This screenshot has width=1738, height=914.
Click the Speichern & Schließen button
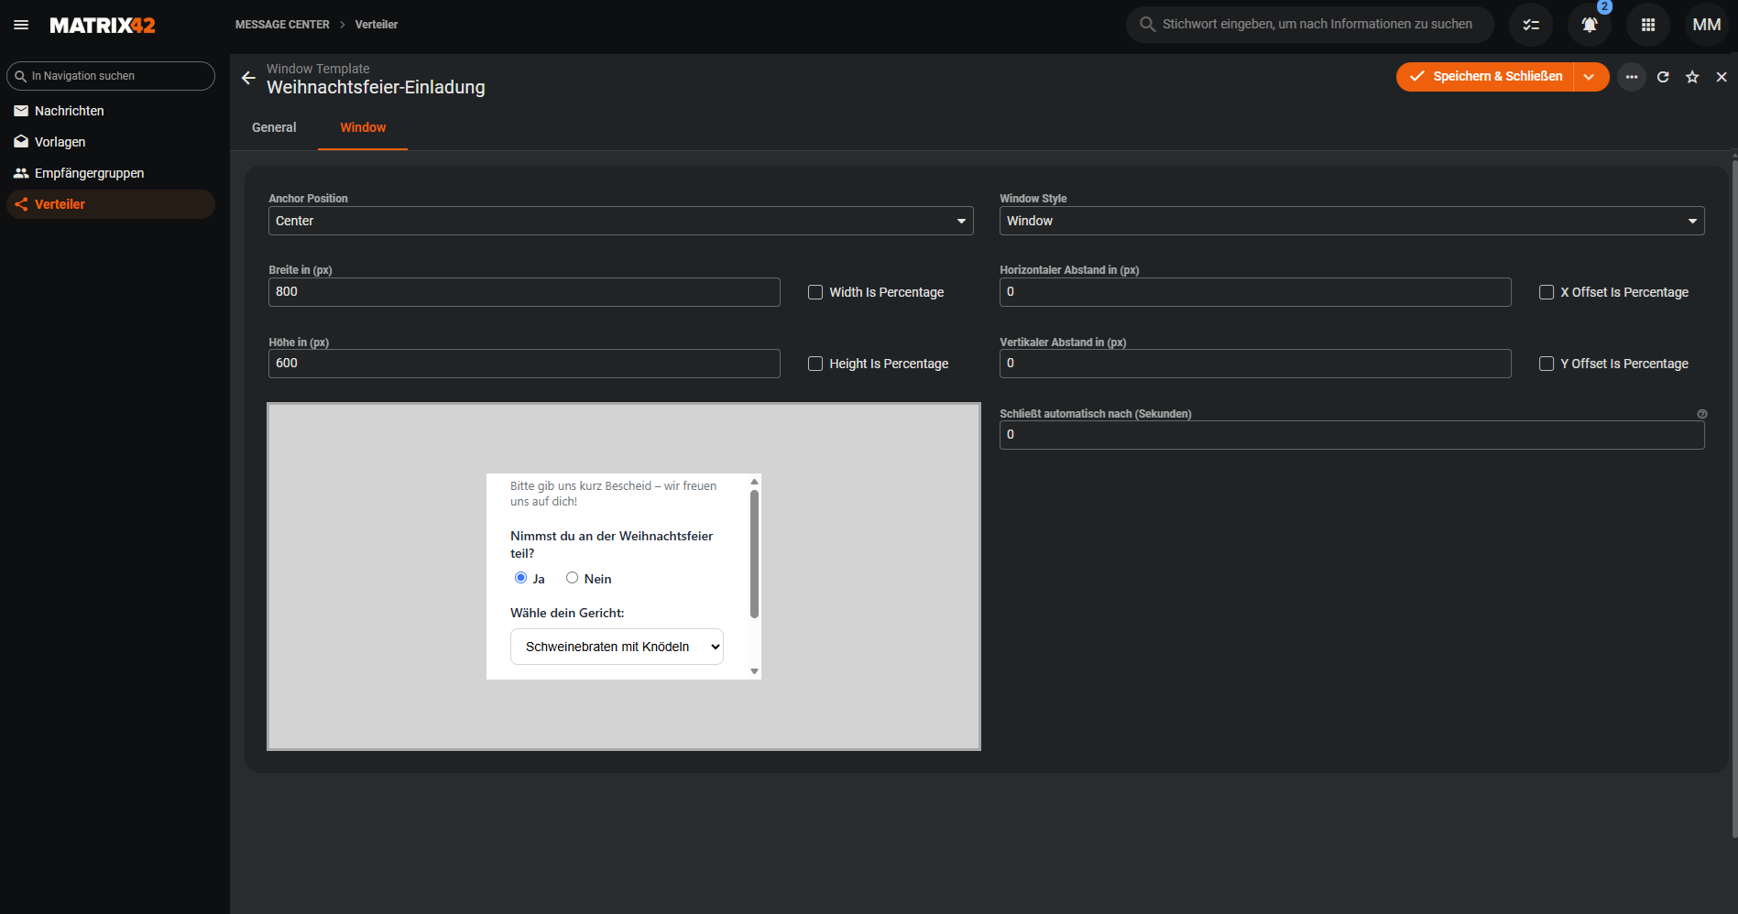(1485, 77)
